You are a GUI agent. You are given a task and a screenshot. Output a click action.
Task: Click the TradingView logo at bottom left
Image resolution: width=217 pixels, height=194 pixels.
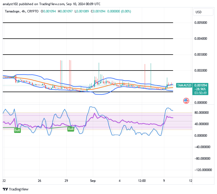tap(15, 189)
